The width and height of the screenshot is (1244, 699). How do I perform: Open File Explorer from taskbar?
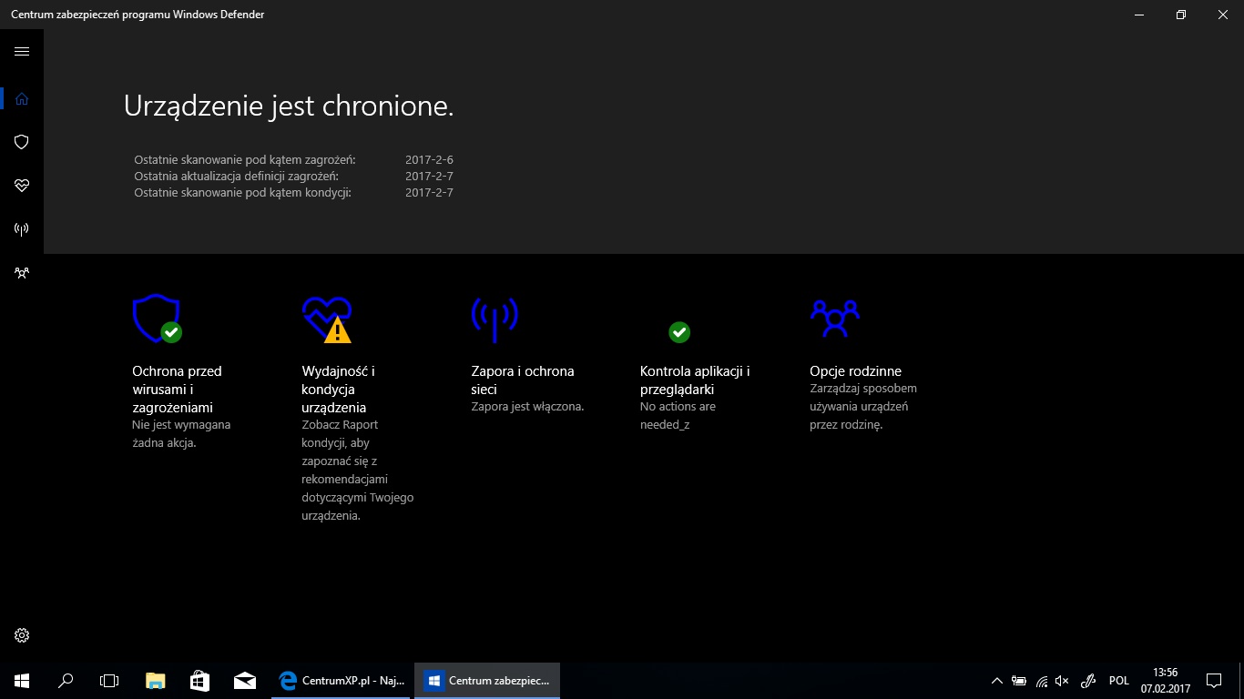click(x=156, y=681)
